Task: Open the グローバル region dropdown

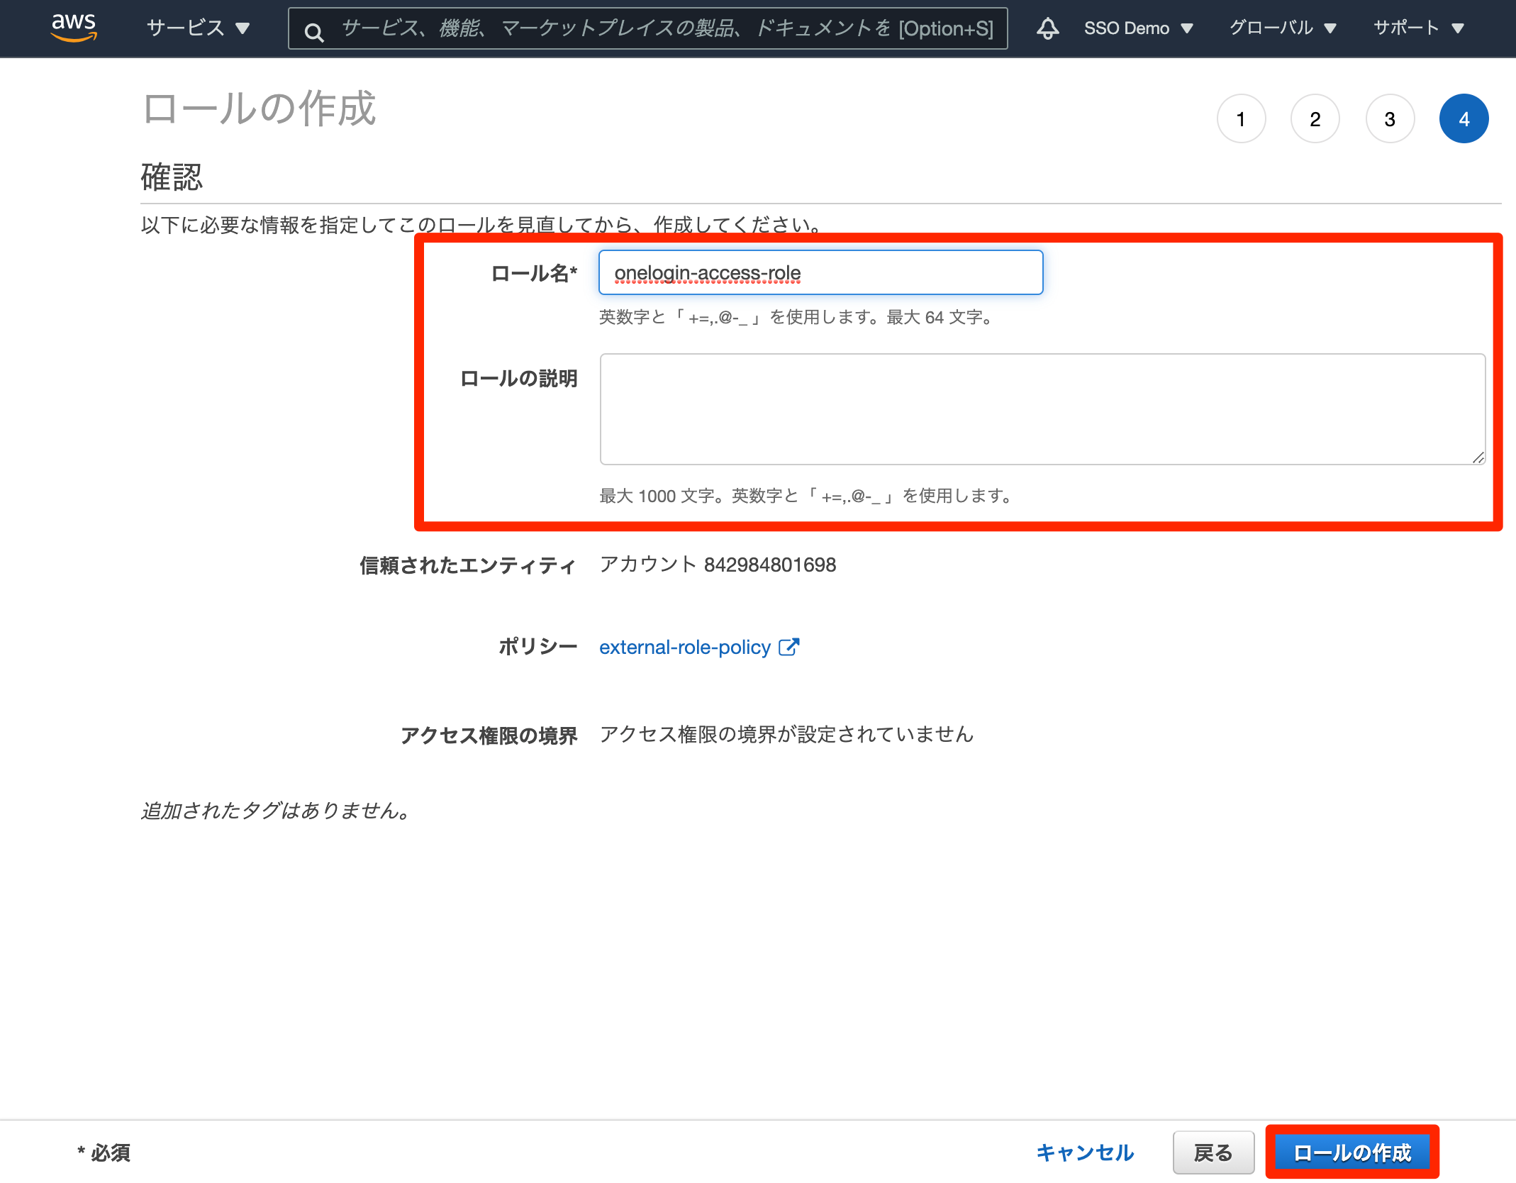Action: [1283, 28]
